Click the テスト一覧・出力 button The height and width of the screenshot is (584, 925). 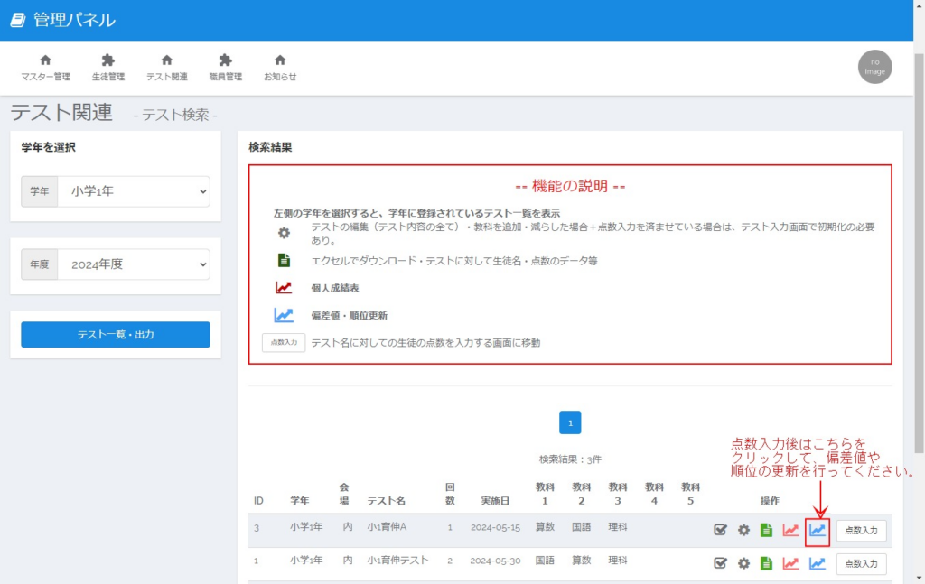tap(116, 335)
